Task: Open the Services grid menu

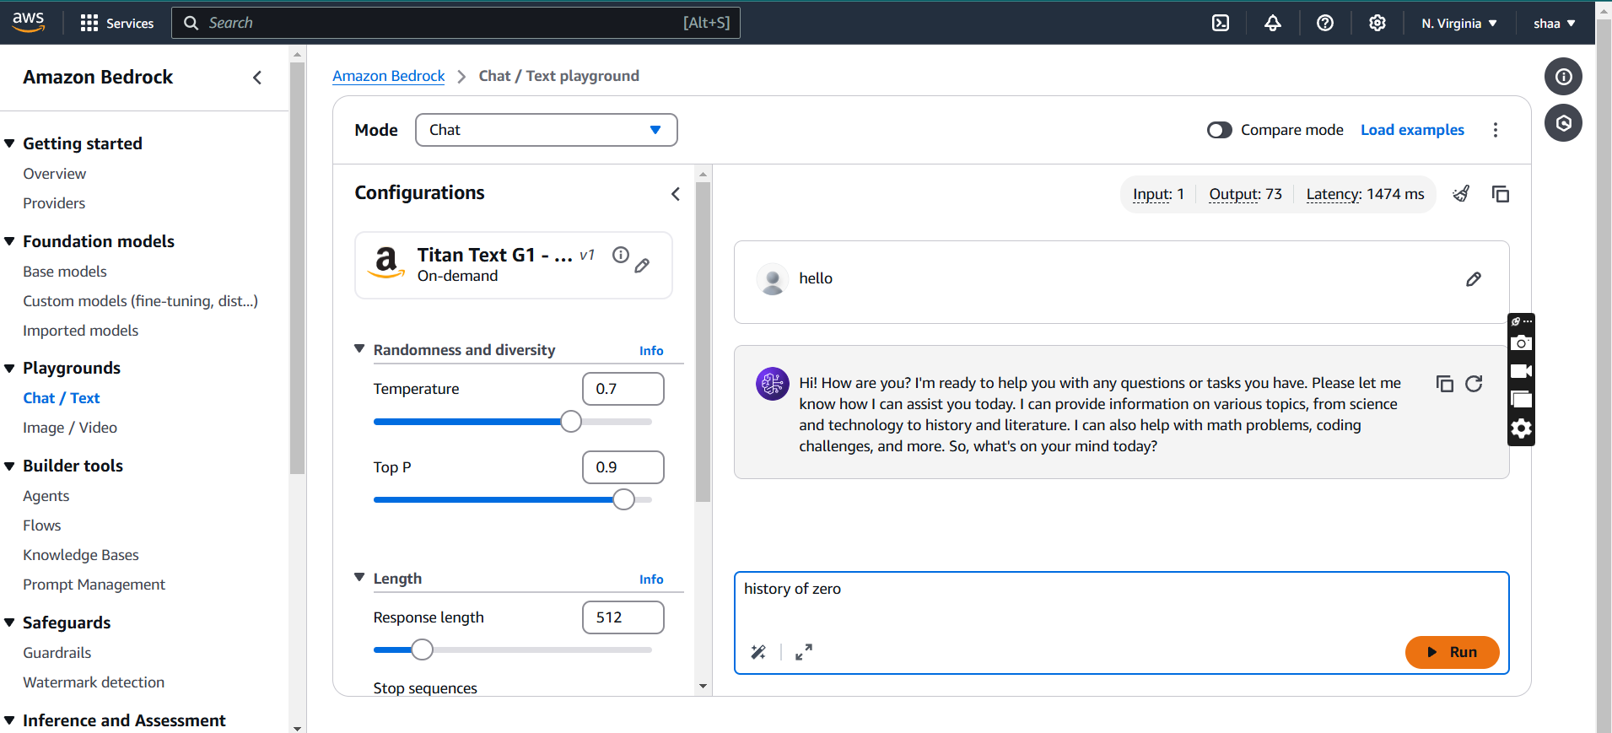Action: coord(116,23)
